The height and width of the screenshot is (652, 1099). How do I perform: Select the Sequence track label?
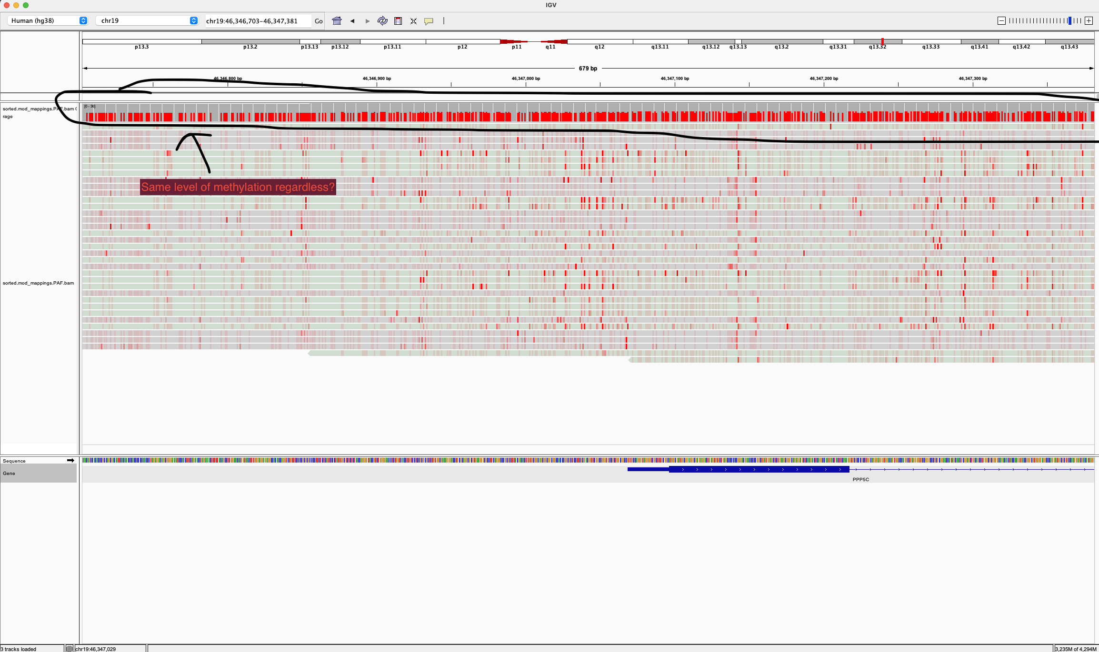click(14, 461)
